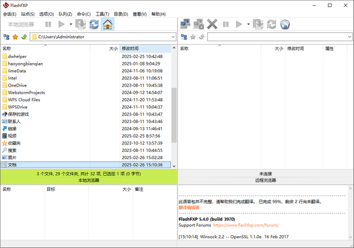Expand the local path C:\Users\Administrator dropdown
The height and width of the screenshot is (248, 354).
(173, 37)
